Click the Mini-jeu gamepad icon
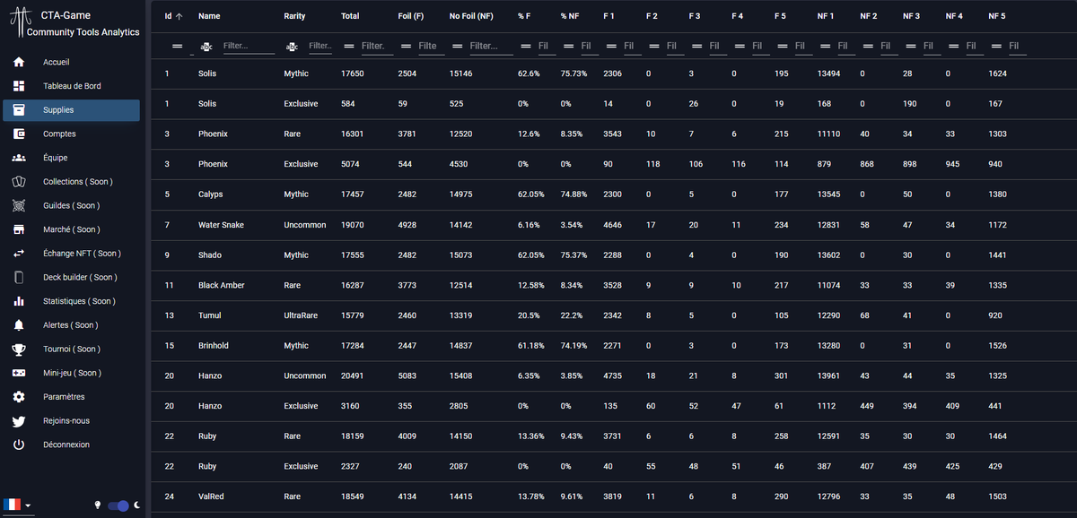The image size is (1077, 518). (x=19, y=373)
